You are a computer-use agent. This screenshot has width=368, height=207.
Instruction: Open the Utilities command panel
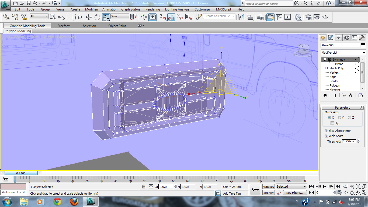(x=362, y=37)
